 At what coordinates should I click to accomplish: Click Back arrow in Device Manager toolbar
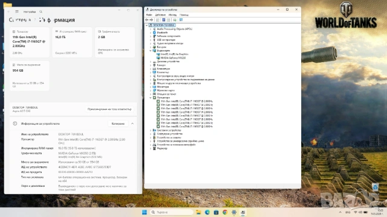(147, 20)
